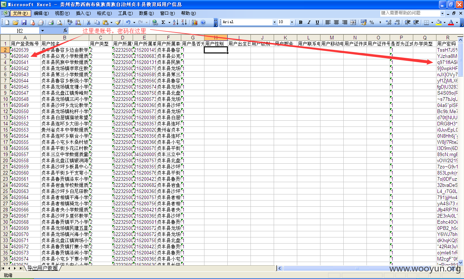Activate the Format Painter brush
The height and width of the screenshot is (279, 464).
[118, 22]
